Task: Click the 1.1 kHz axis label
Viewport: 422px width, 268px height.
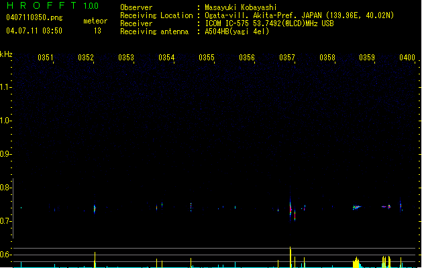Action: coord(5,87)
